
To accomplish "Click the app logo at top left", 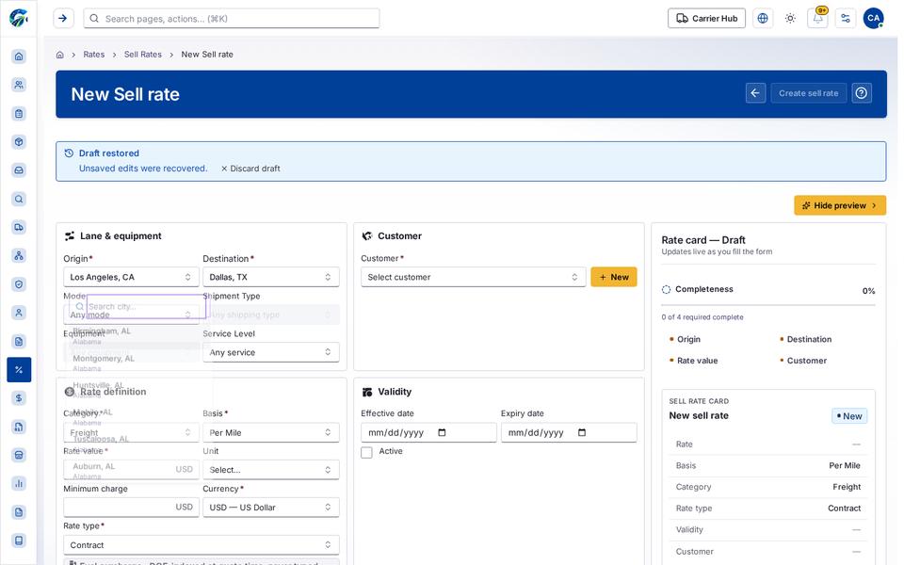I will 19,18.
